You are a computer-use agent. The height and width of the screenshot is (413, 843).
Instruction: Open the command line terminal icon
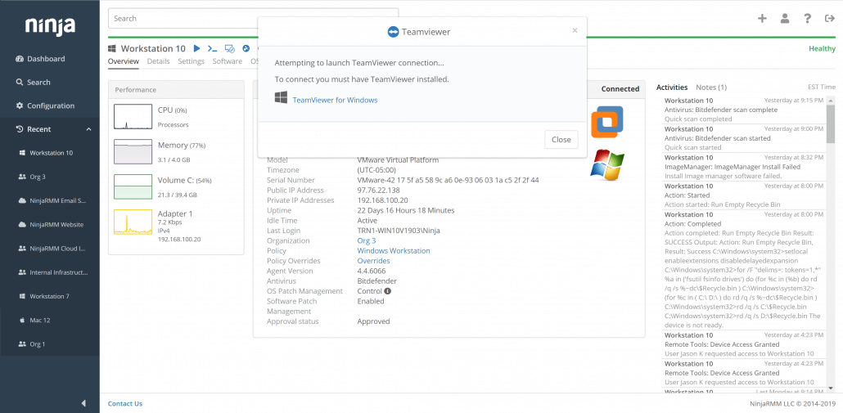(x=213, y=49)
